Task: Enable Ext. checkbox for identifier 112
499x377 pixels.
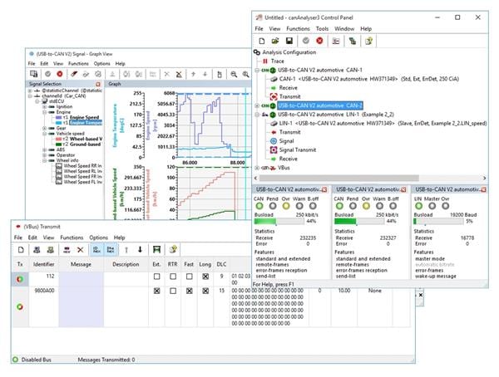Action: click(158, 277)
